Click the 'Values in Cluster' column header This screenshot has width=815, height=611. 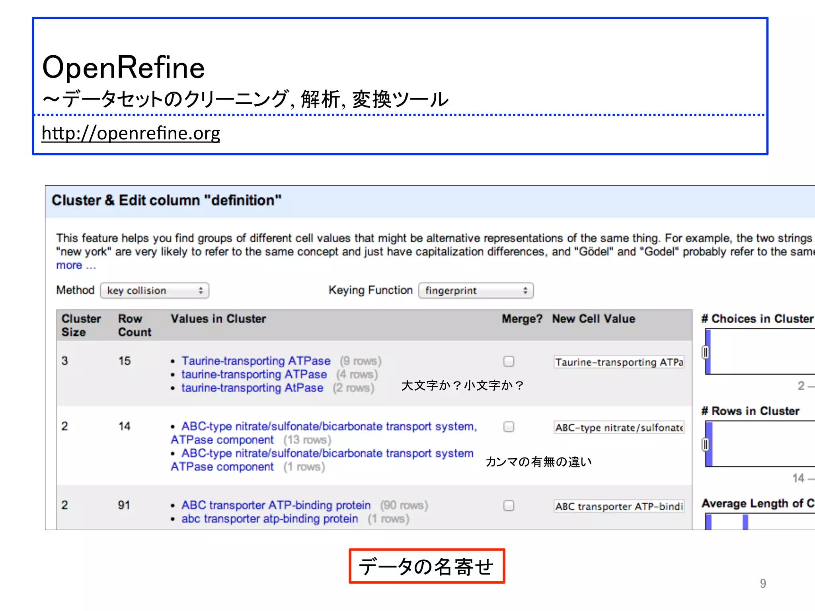click(218, 319)
